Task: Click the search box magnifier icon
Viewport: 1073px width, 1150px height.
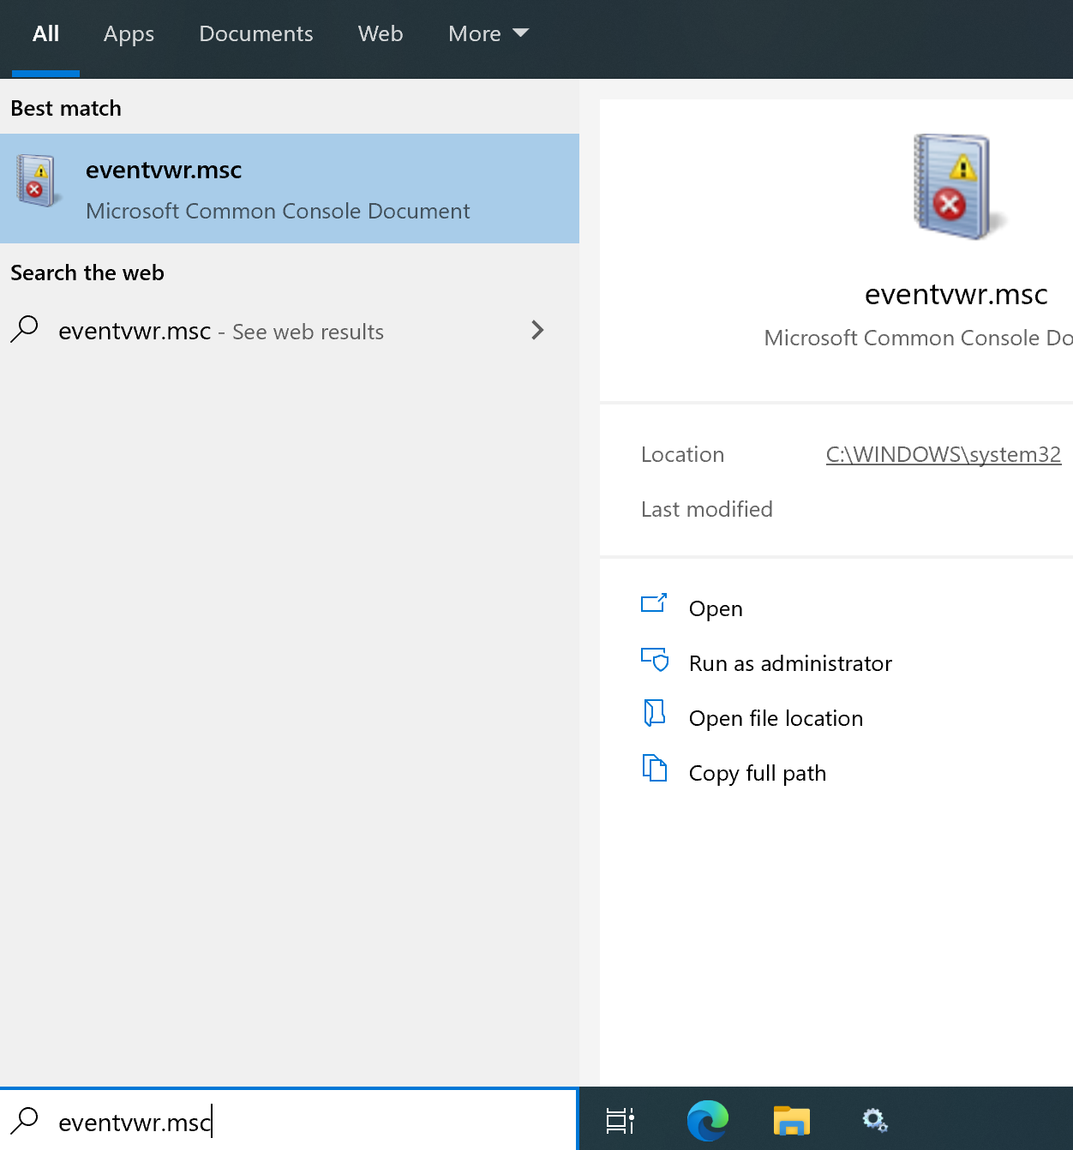Action: click(25, 1120)
